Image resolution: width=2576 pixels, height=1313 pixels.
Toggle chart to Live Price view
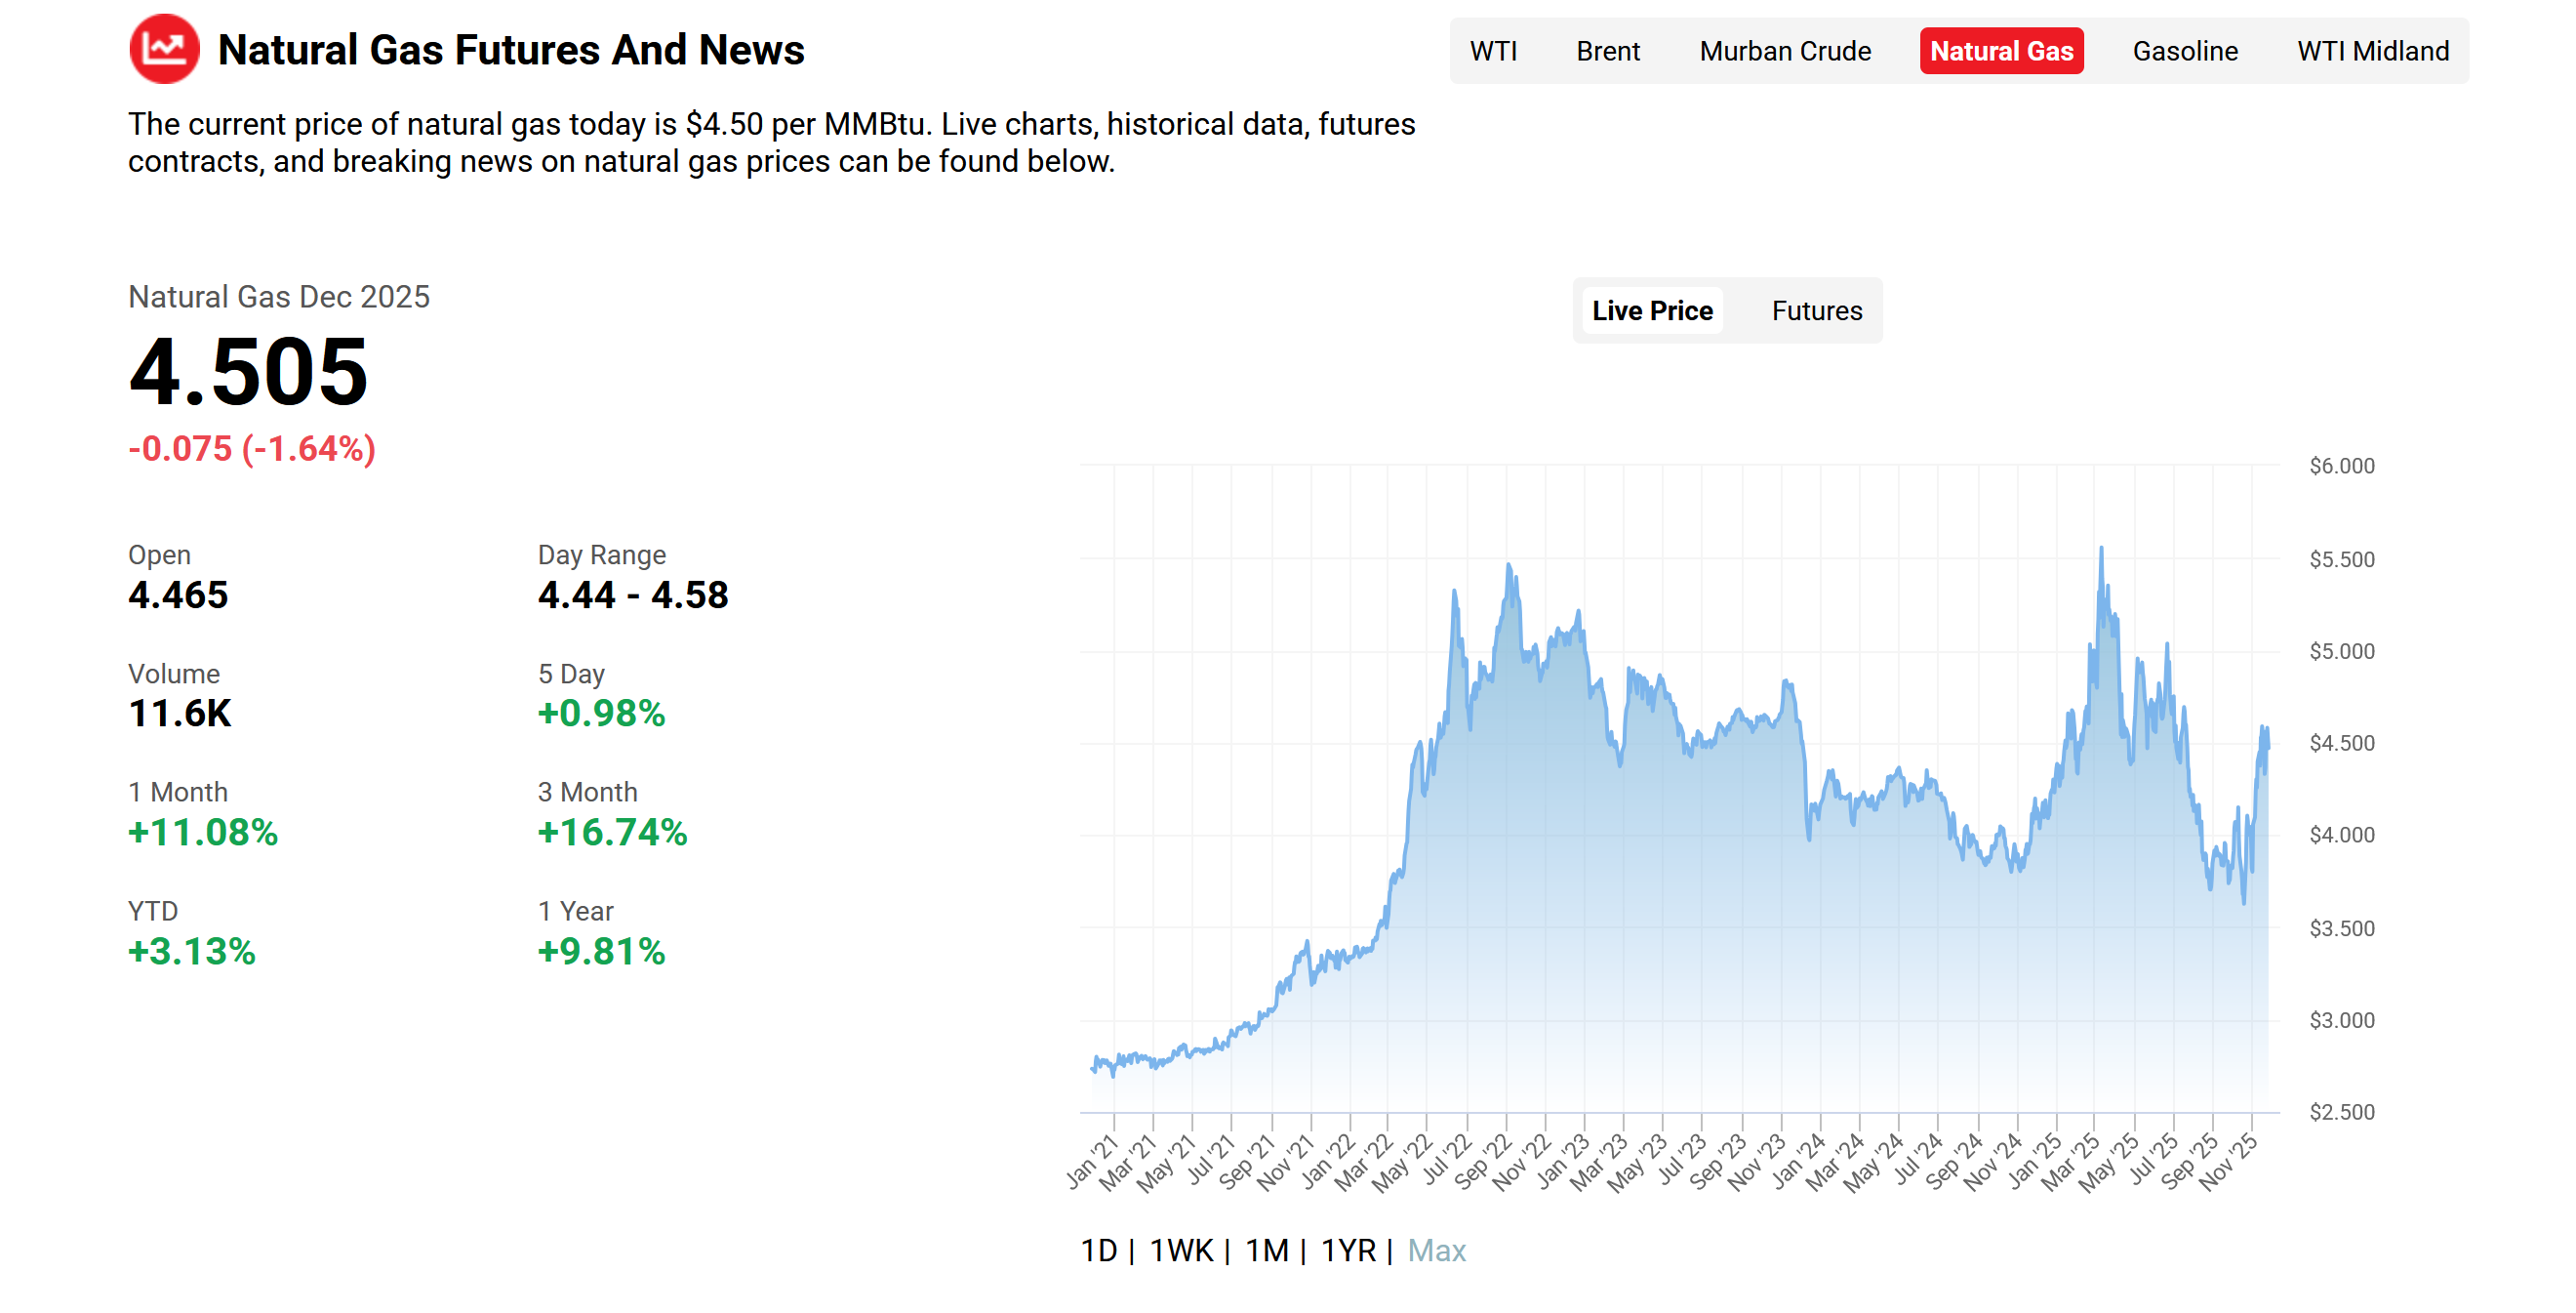[x=1651, y=310]
